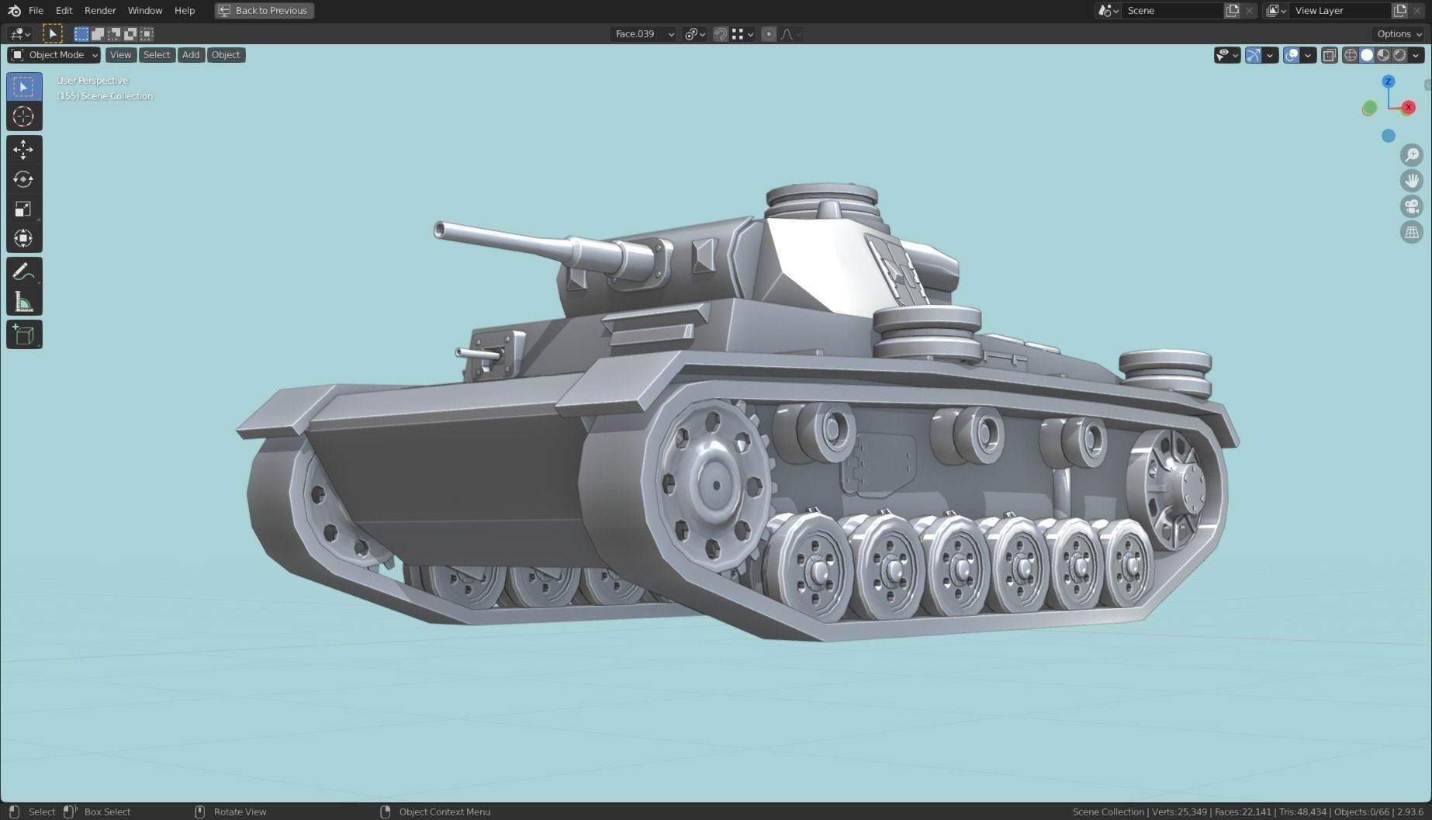Open the viewport Object menu
1432x820 pixels.
point(226,54)
